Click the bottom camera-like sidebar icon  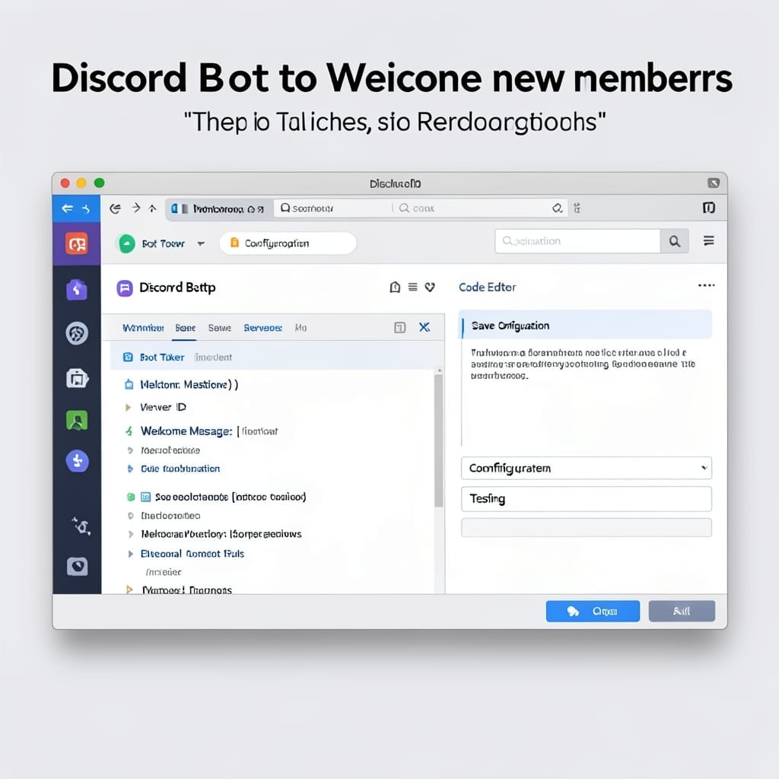77,566
